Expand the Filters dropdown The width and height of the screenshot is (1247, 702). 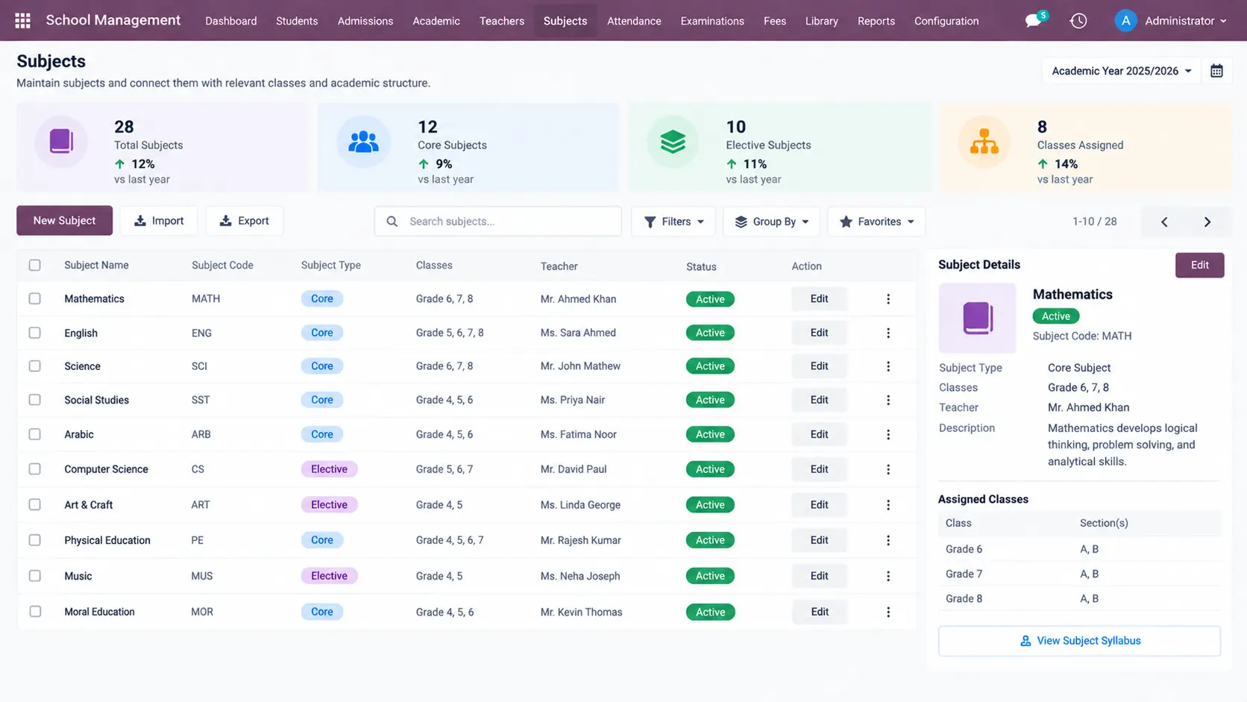pos(673,222)
